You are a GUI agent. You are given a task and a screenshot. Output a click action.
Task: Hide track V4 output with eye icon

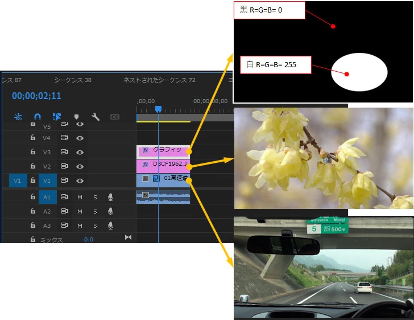(x=80, y=138)
